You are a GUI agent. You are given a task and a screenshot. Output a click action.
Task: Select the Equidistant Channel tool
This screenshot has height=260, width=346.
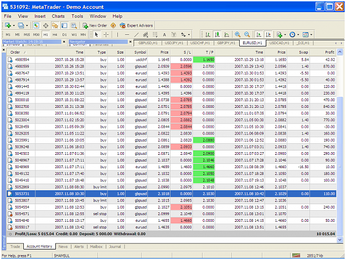146,35
